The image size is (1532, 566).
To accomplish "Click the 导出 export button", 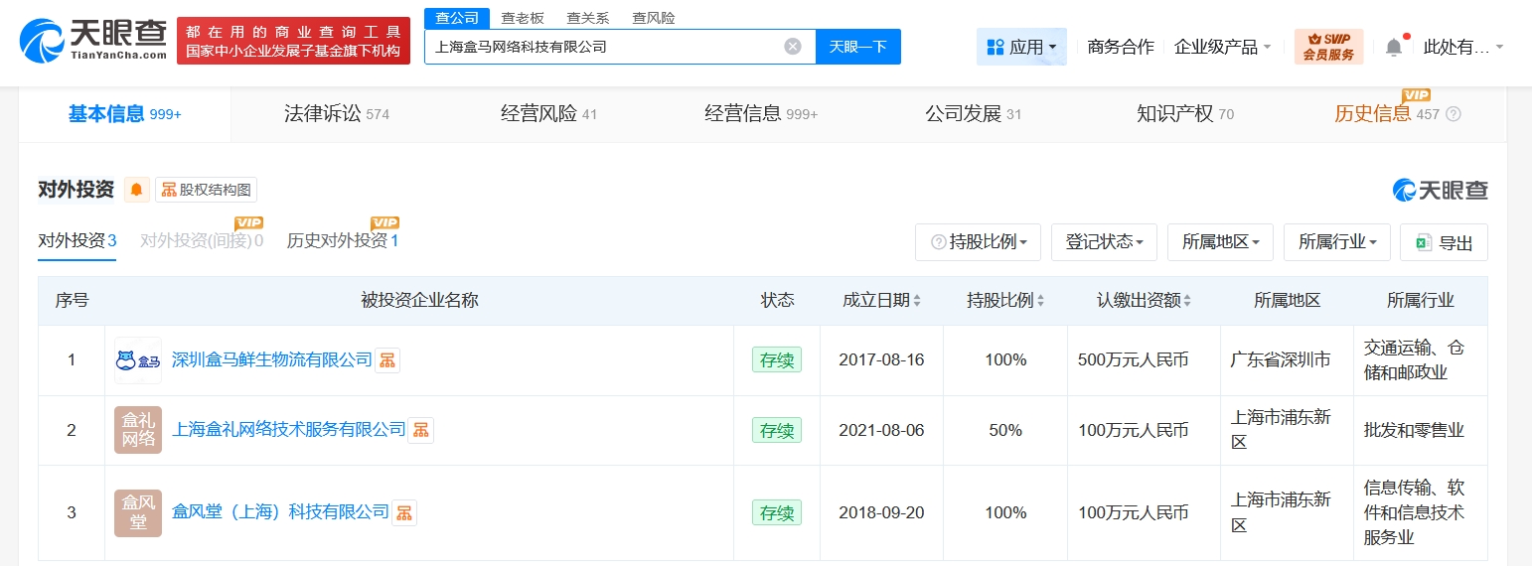I will tap(1444, 242).
